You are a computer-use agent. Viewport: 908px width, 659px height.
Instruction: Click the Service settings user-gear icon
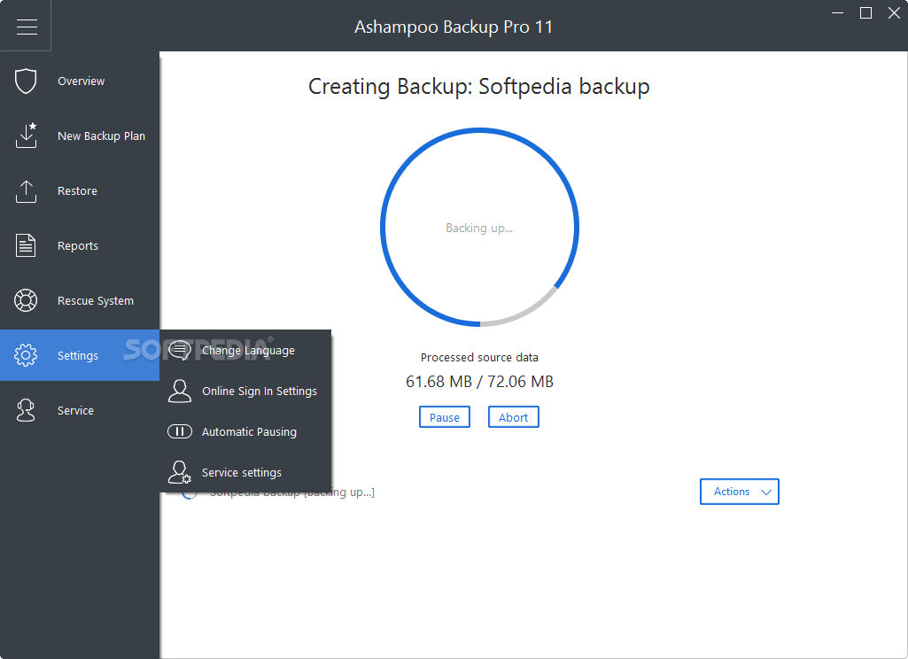point(180,472)
